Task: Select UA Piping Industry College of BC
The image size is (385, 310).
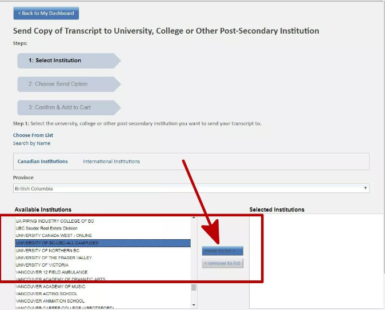Action: point(55,220)
